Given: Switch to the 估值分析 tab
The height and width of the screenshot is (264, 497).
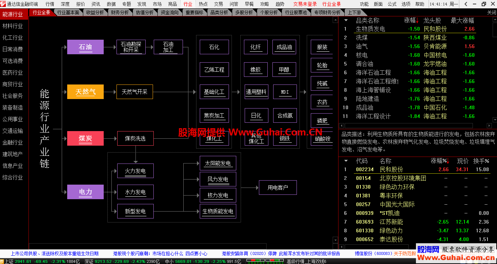Looking at the screenshot, I should coord(145,12).
